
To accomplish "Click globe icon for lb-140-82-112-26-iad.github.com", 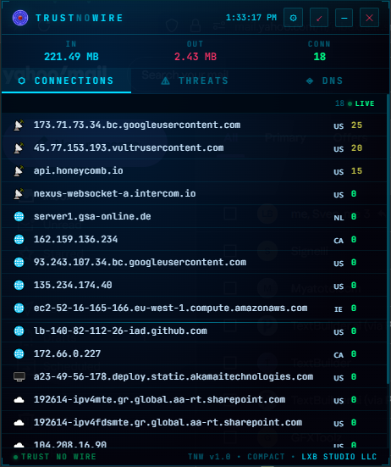I will pos(19,331).
